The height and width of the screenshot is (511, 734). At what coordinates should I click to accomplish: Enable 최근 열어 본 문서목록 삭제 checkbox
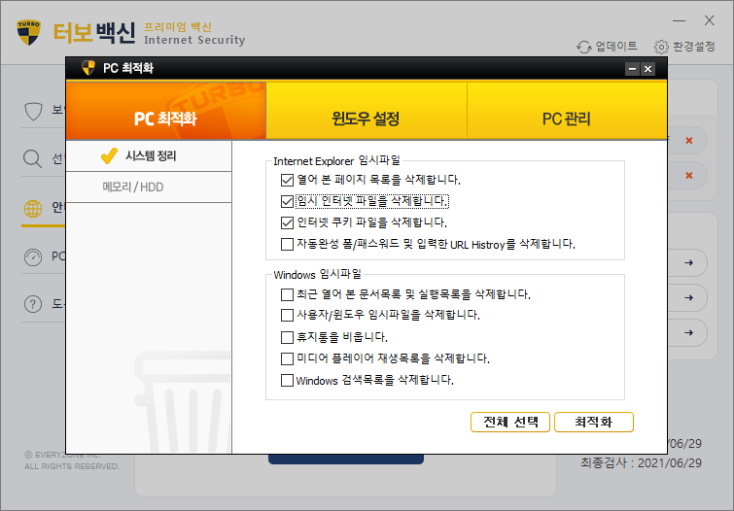click(287, 294)
